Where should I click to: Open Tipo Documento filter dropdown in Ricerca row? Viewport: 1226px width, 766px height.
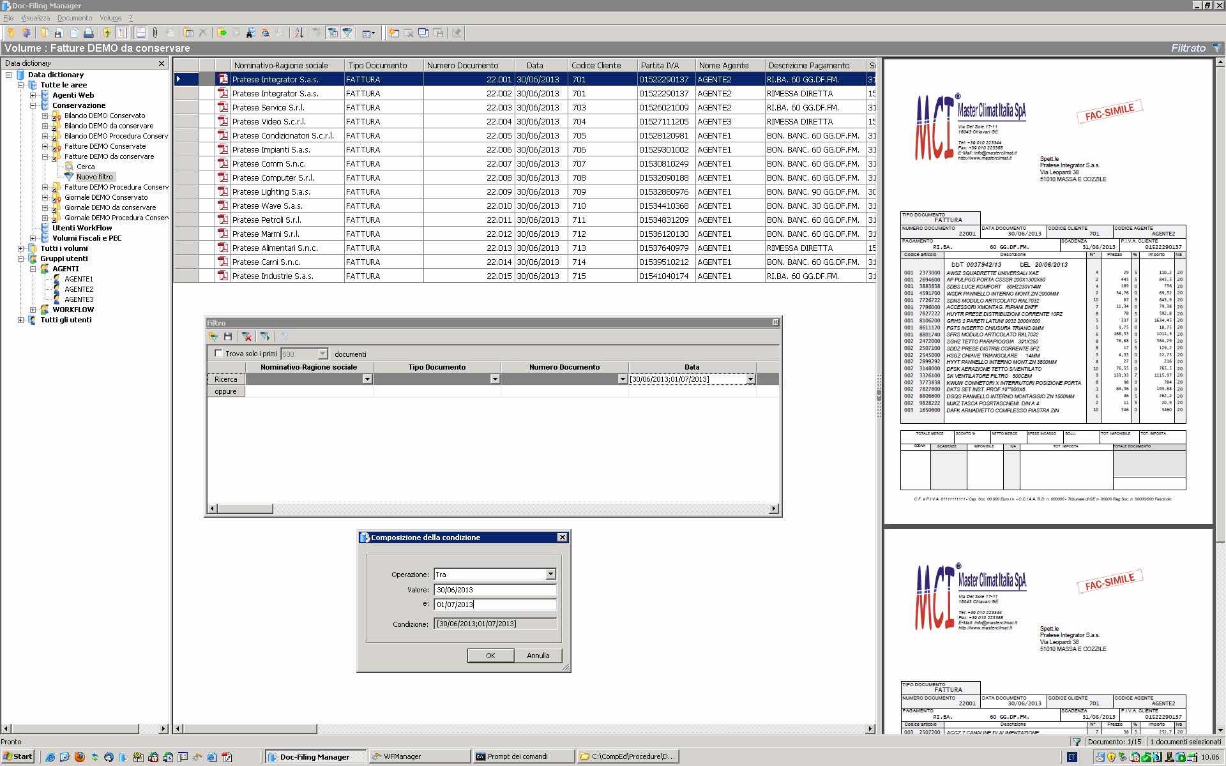(x=495, y=379)
